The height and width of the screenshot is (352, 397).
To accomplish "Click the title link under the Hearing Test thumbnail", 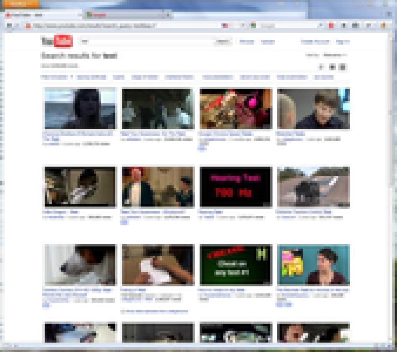I will click(210, 212).
